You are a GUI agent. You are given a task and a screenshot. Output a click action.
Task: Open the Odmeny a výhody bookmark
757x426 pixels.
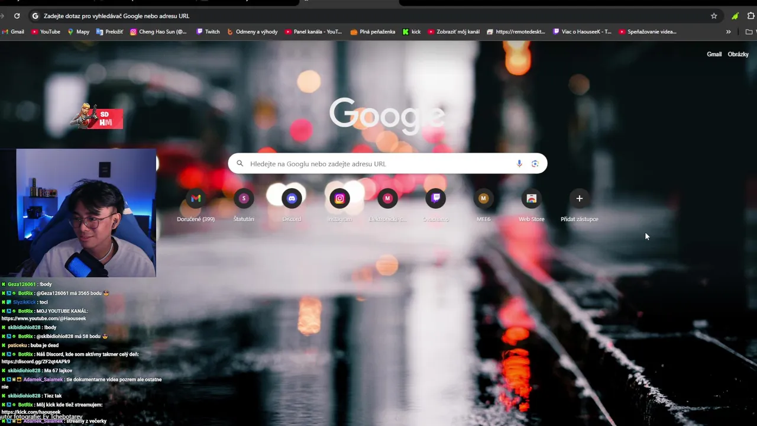[x=252, y=31]
